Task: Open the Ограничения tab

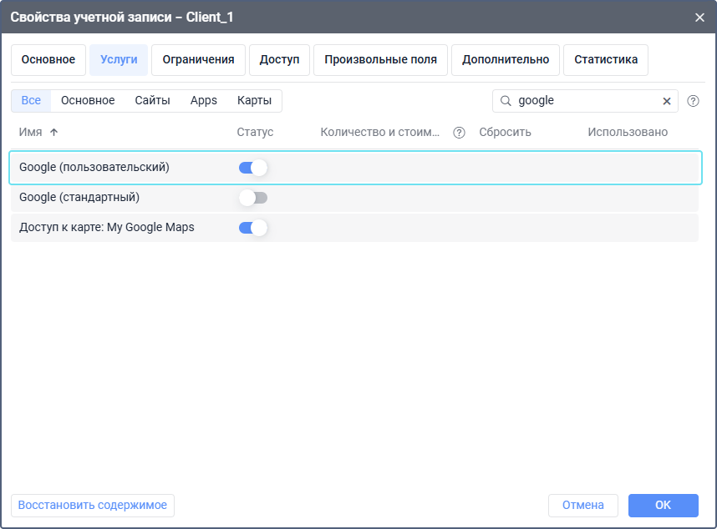Action: (198, 60)
